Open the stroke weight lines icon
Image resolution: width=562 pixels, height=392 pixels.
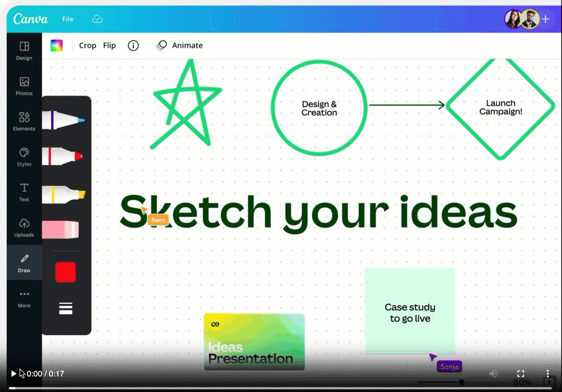pos(66,308)
